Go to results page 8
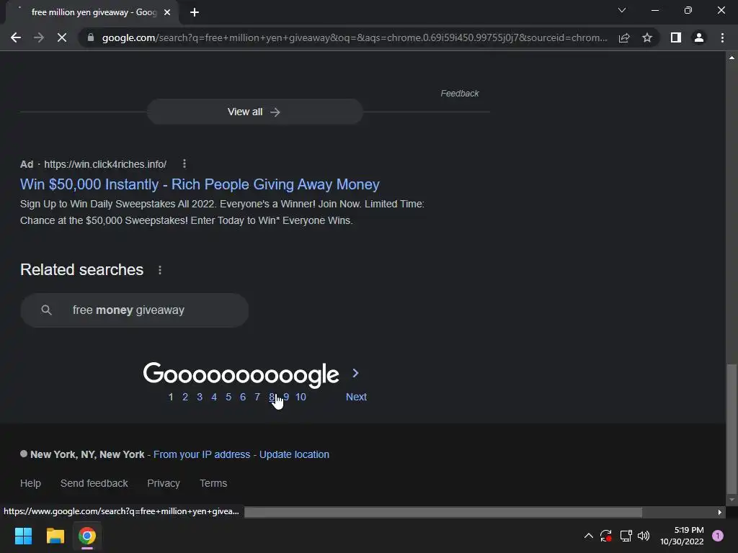 (x=272, y=397)
